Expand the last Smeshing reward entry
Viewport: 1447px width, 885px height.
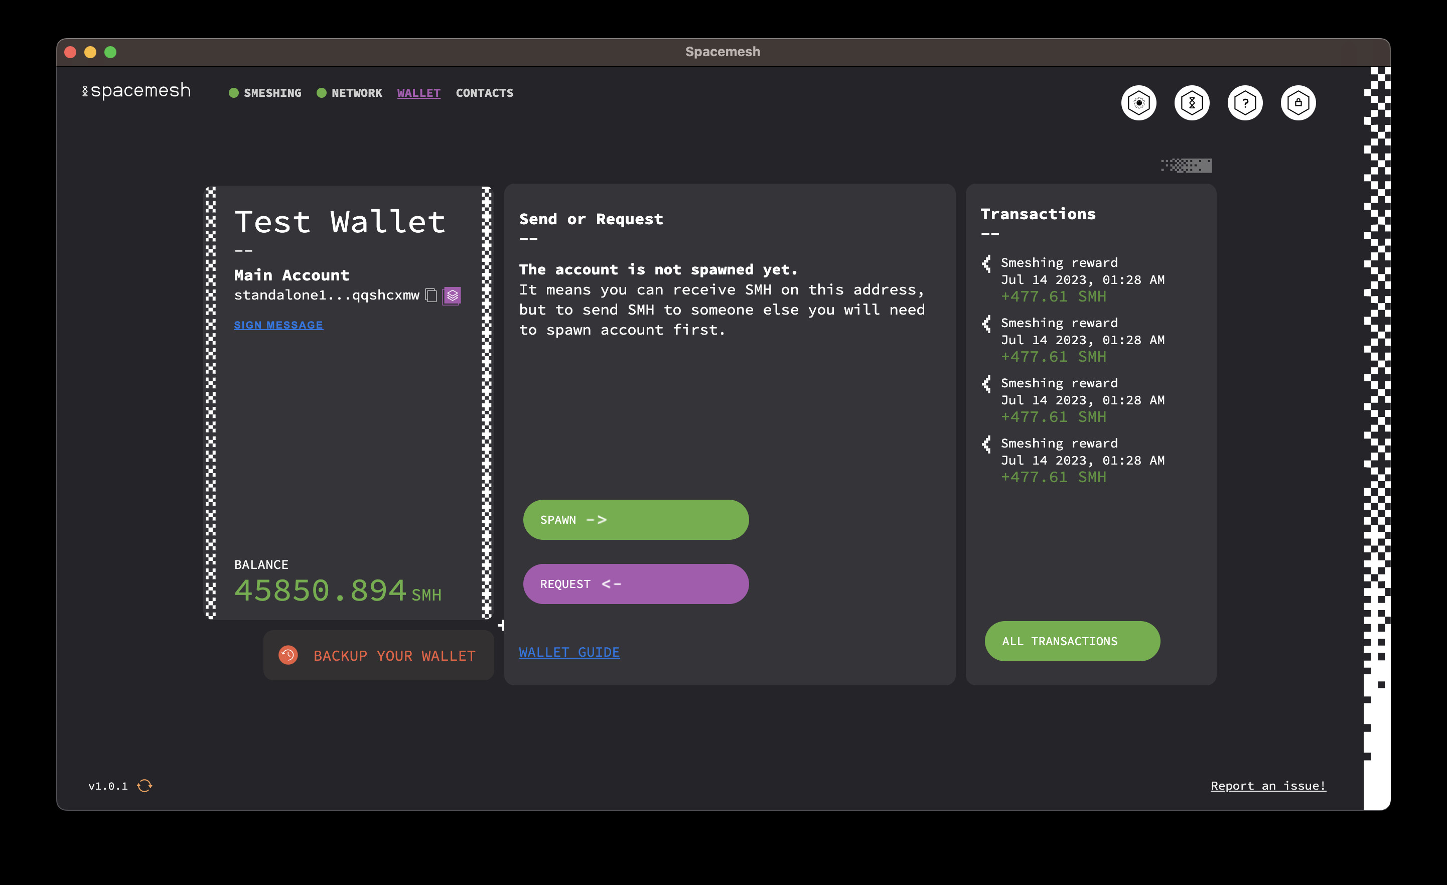(x=1059, y=444)
